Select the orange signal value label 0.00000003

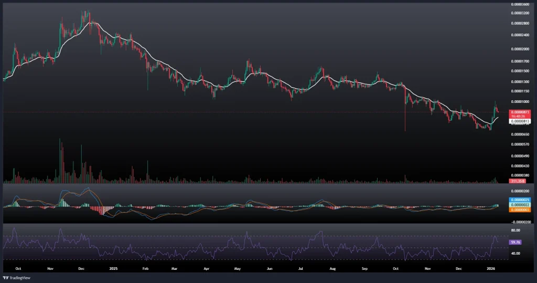[520, 209]
